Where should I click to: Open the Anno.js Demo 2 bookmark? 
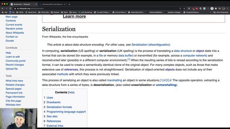(x=119, y=12)
